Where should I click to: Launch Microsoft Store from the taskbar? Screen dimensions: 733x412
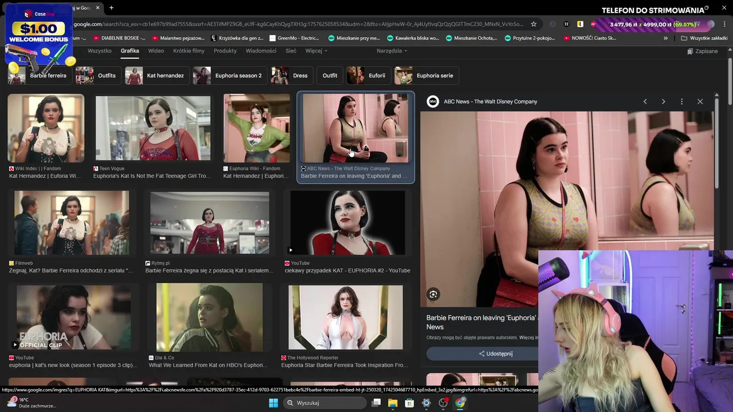coord(409,403)
